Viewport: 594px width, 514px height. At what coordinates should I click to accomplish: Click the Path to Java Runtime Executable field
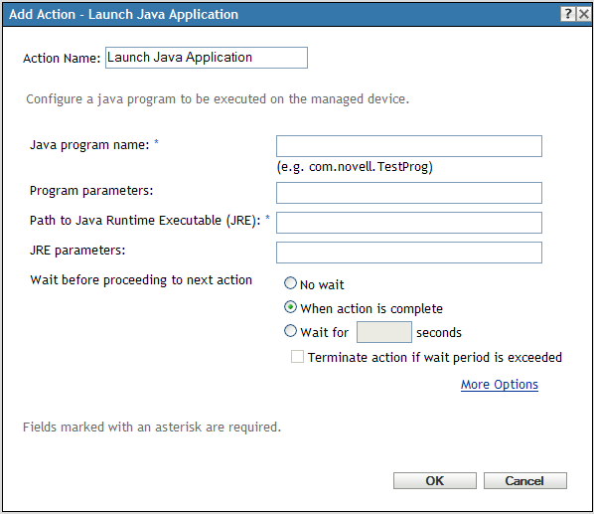point(409,223)
